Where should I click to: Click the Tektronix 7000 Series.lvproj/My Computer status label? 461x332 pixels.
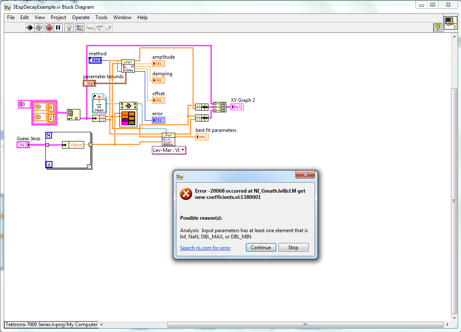(52, 325)
